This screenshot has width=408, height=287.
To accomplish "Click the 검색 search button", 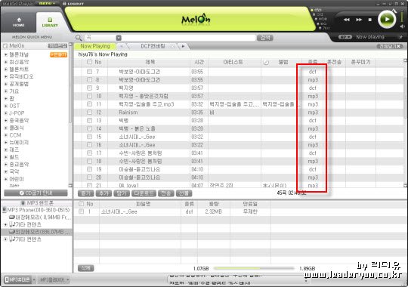I will pos(265,38).
